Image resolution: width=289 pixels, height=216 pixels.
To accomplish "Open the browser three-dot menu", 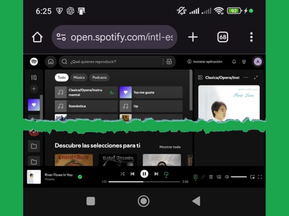I will coord(252,37).
